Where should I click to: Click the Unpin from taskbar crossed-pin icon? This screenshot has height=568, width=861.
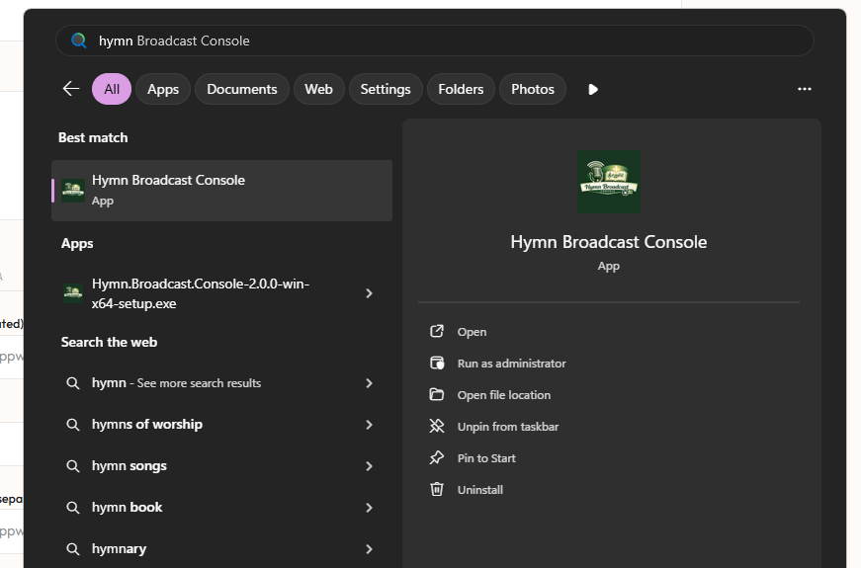[437, 426]
